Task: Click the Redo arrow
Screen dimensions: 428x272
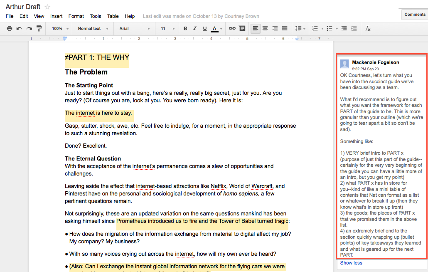Action: click(29, 29)
